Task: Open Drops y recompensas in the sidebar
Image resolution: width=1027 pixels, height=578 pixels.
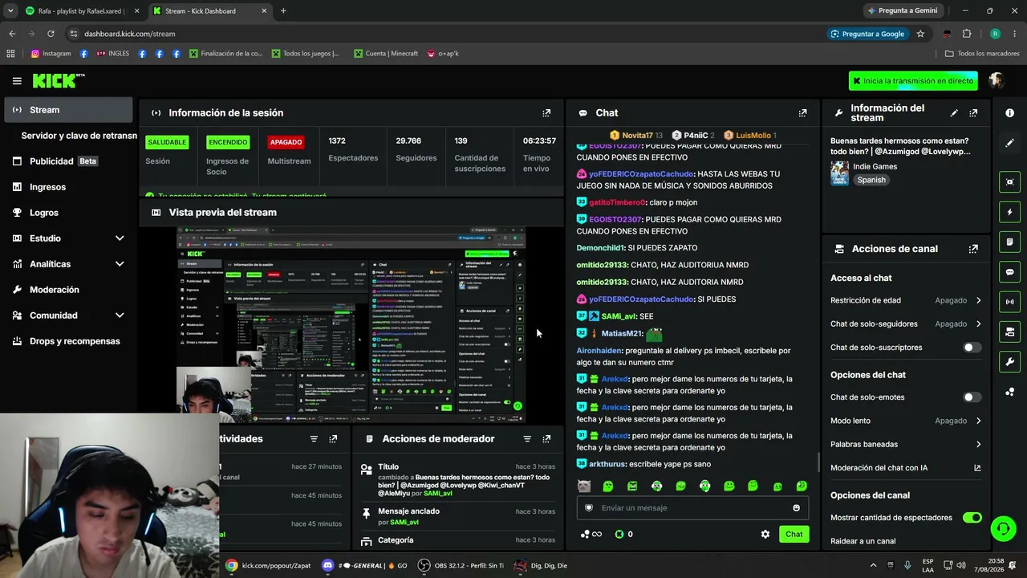Action: click(68, 341)
